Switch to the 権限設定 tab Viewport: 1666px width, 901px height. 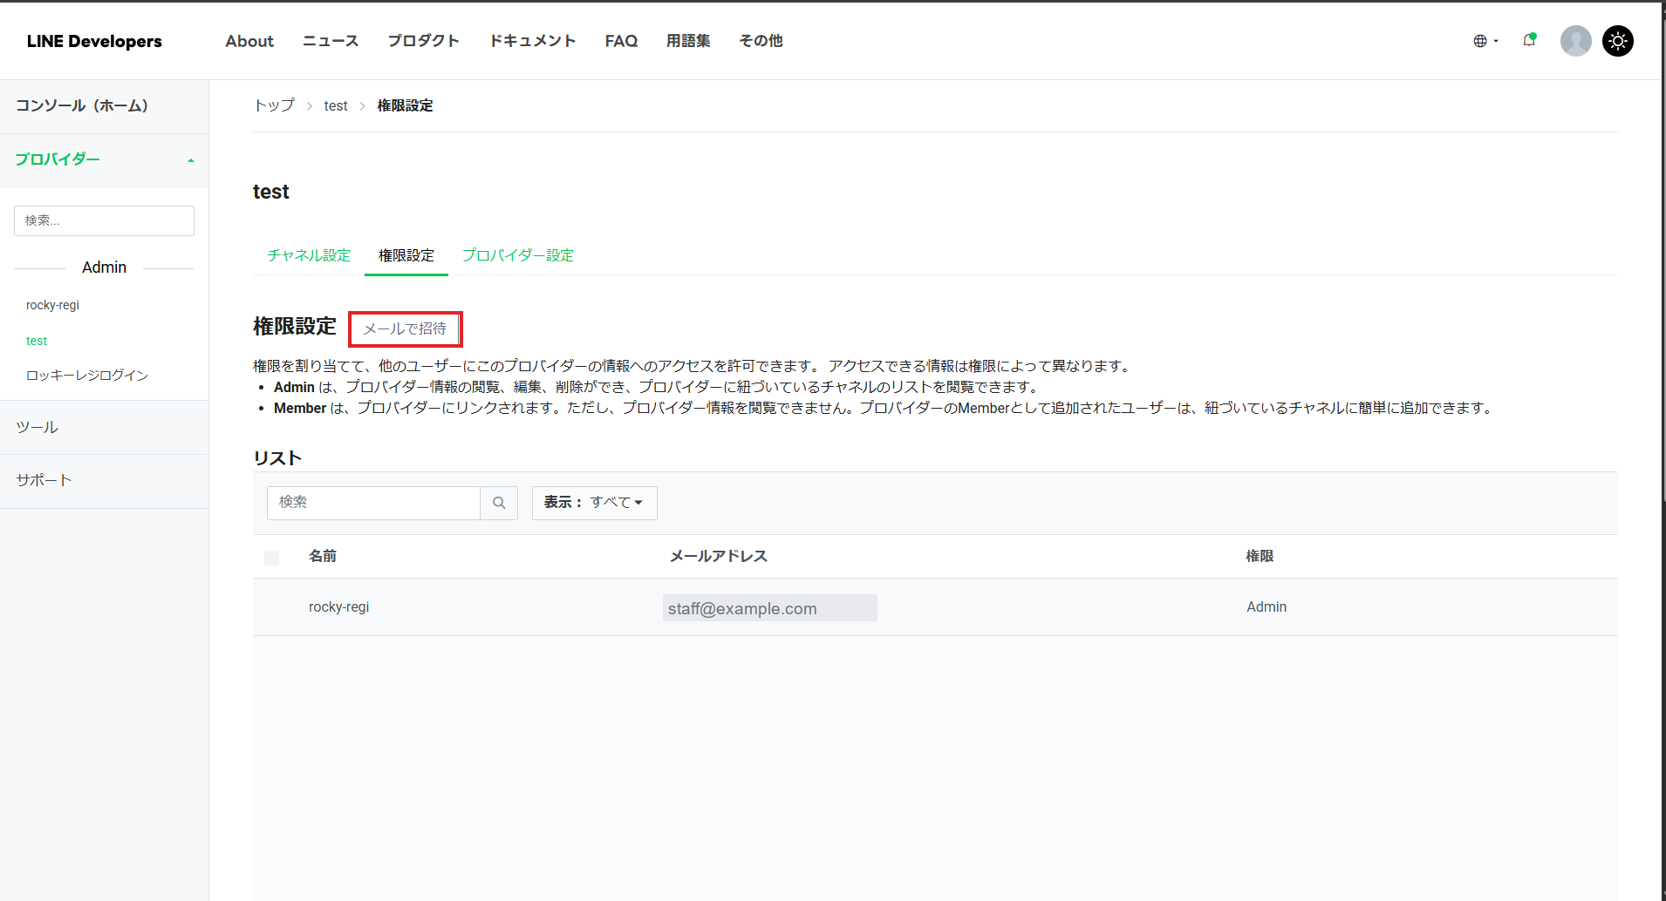pyautogui.click(x=406, y=255)
